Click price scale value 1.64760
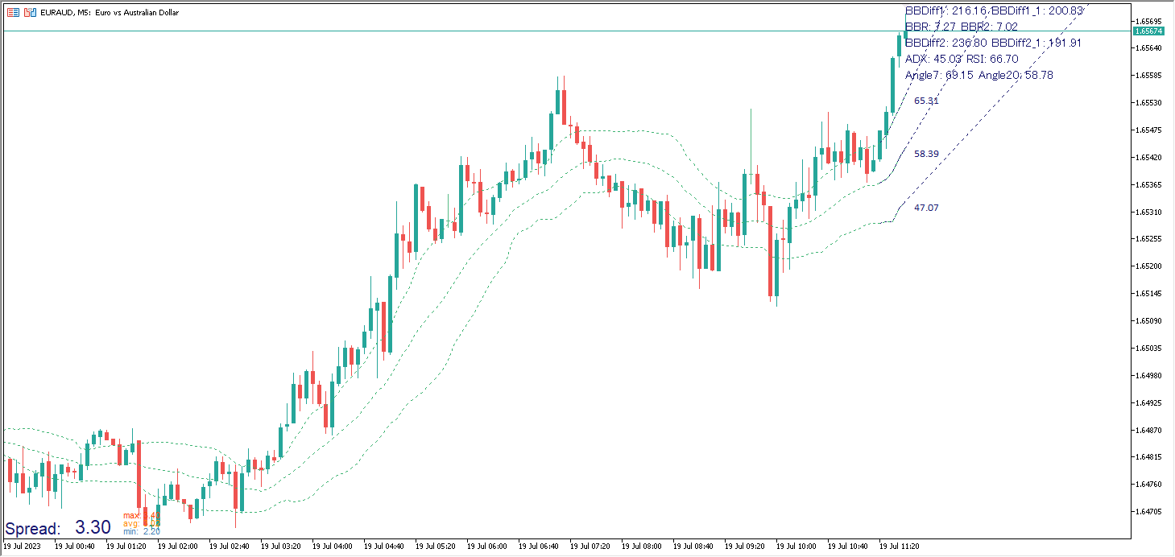Screen dimensions: 1175x557 [1148, 485]
